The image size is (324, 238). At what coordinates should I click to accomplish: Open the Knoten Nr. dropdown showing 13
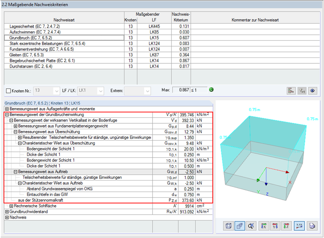(46, 91)
